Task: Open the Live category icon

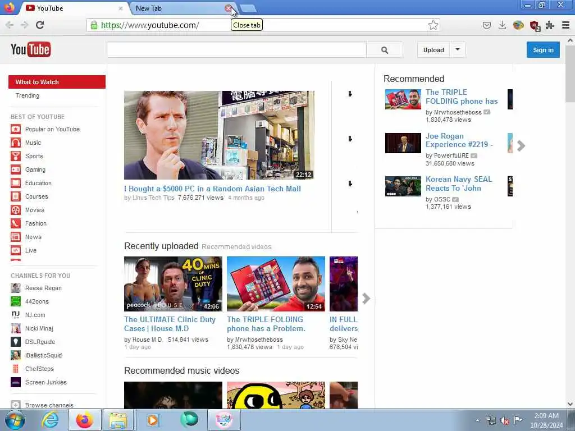Action: [x=16, y=250]
